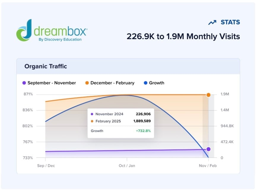
Task: Select the Organic Traffic tab title
Action: (x=45, y=66)
